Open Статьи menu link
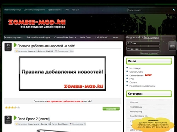 pyautogui.click(x=133, y=82)
